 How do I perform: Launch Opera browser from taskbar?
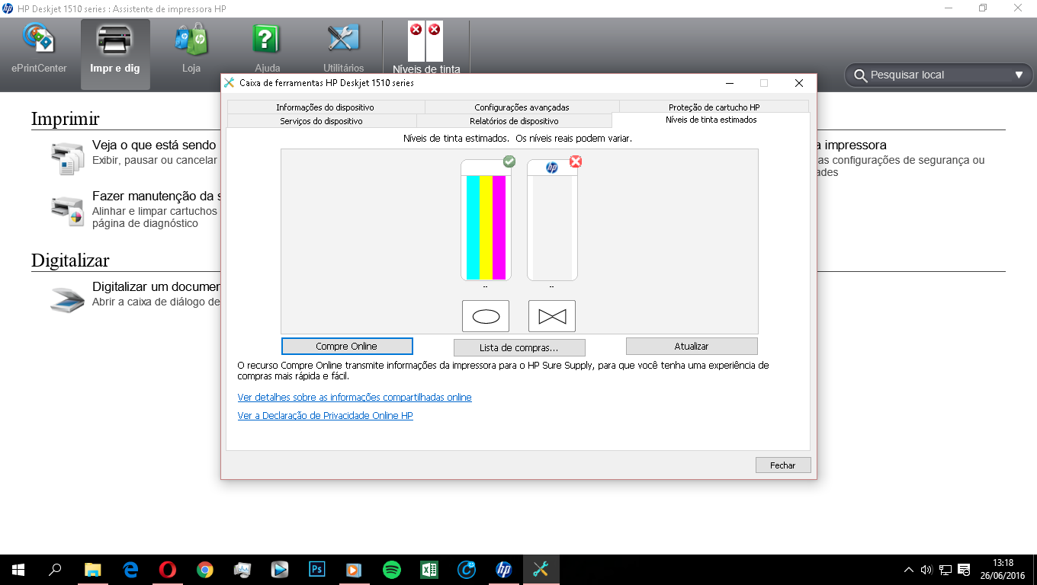(167, 569)
